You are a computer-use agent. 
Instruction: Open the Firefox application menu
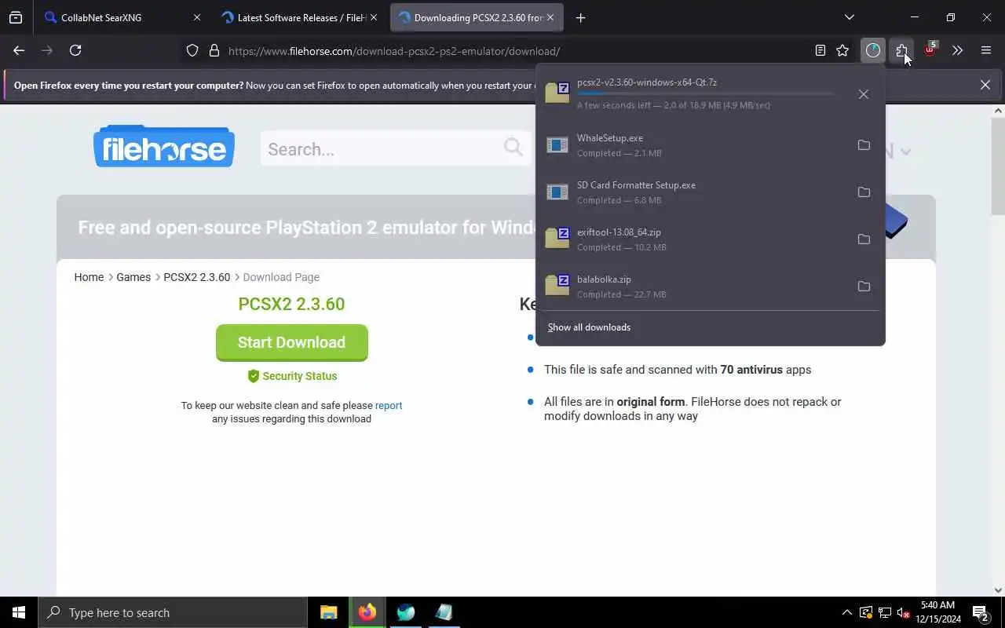[x=986, y=50]
